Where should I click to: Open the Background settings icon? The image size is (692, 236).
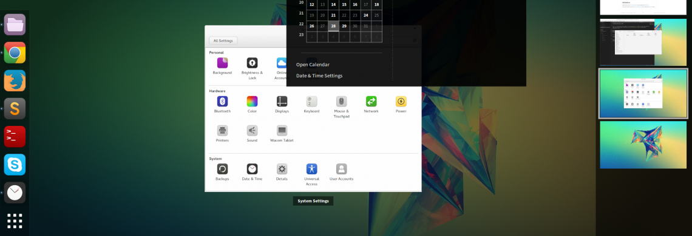tap(222, 62)
